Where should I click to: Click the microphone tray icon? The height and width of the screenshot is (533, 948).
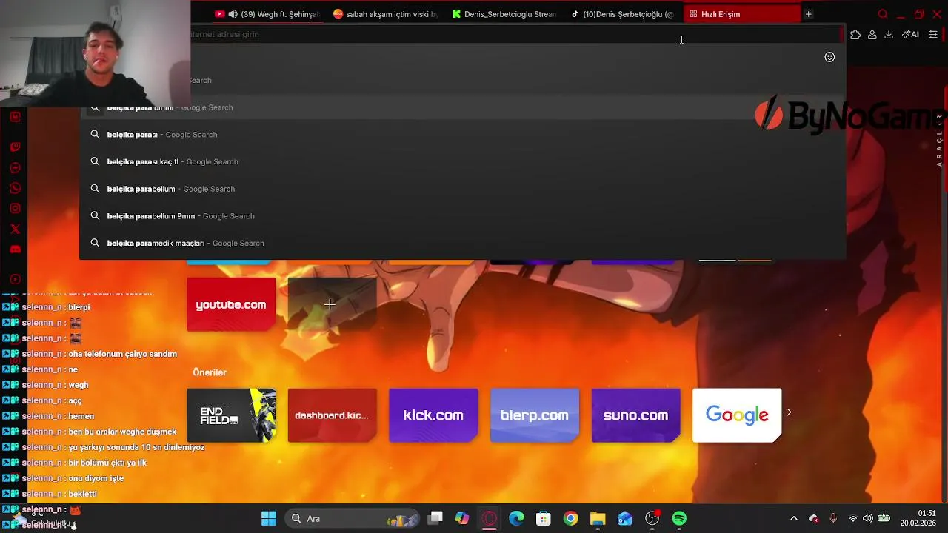[833, 518]
